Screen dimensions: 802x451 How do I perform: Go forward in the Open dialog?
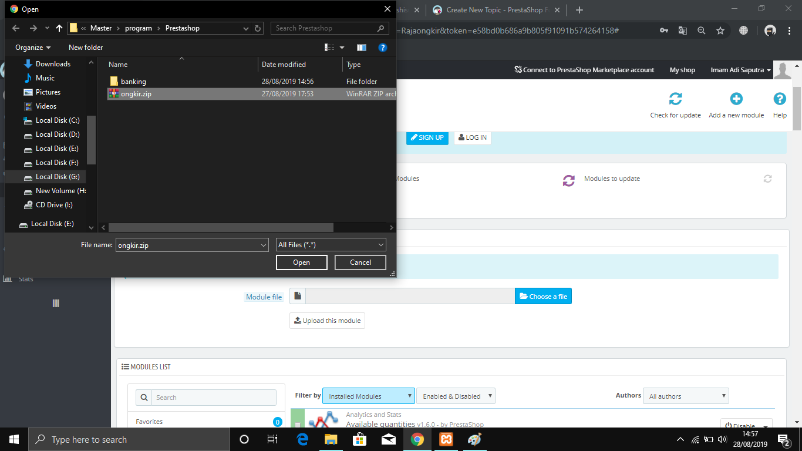[33, 28]
